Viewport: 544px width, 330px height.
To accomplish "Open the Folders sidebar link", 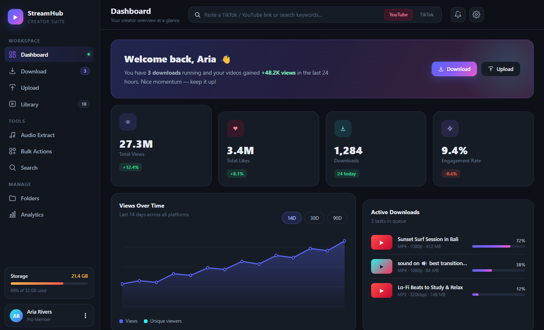I will [x=49, y=198].
